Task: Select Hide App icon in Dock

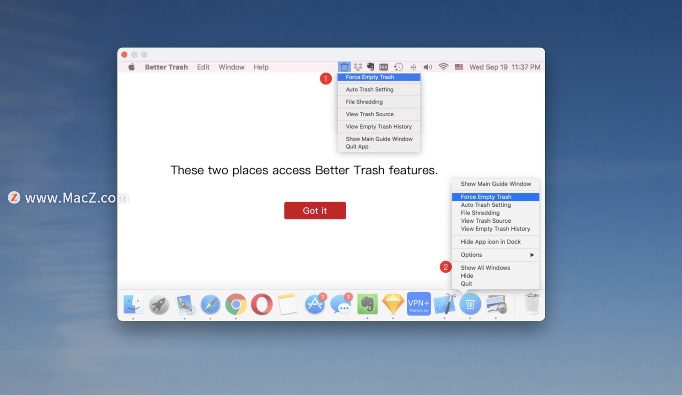Action: click(496, 242)
